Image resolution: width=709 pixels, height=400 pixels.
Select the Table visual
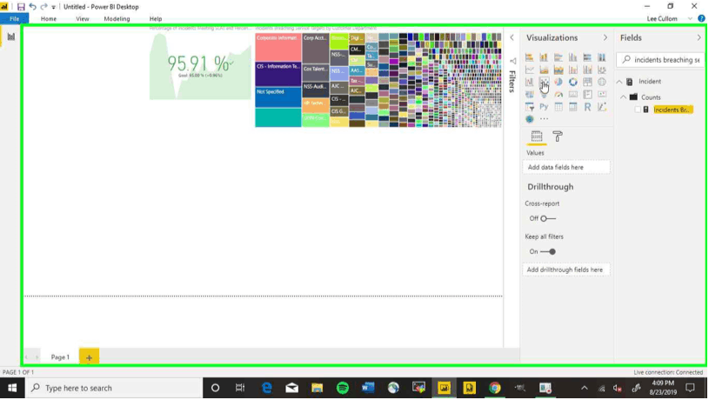[559, 107]
